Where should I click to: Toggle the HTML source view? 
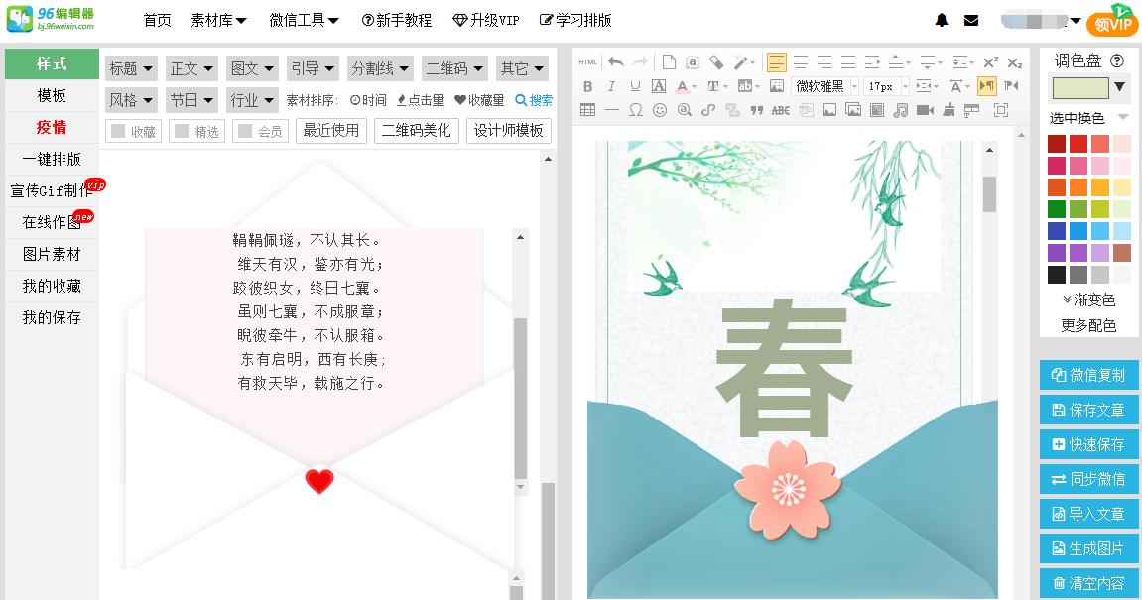point(587,61)
